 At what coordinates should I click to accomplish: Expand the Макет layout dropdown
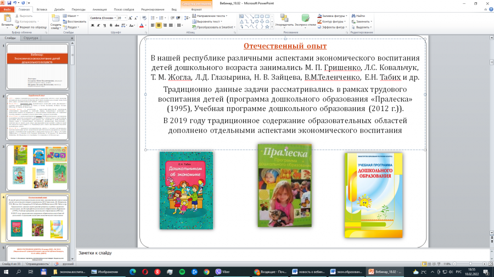tap(71, 16)
